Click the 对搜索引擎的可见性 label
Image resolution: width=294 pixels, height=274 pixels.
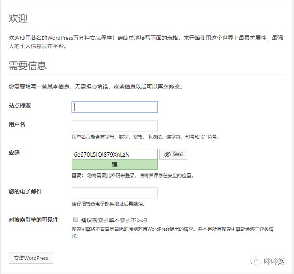click(33, 220)
